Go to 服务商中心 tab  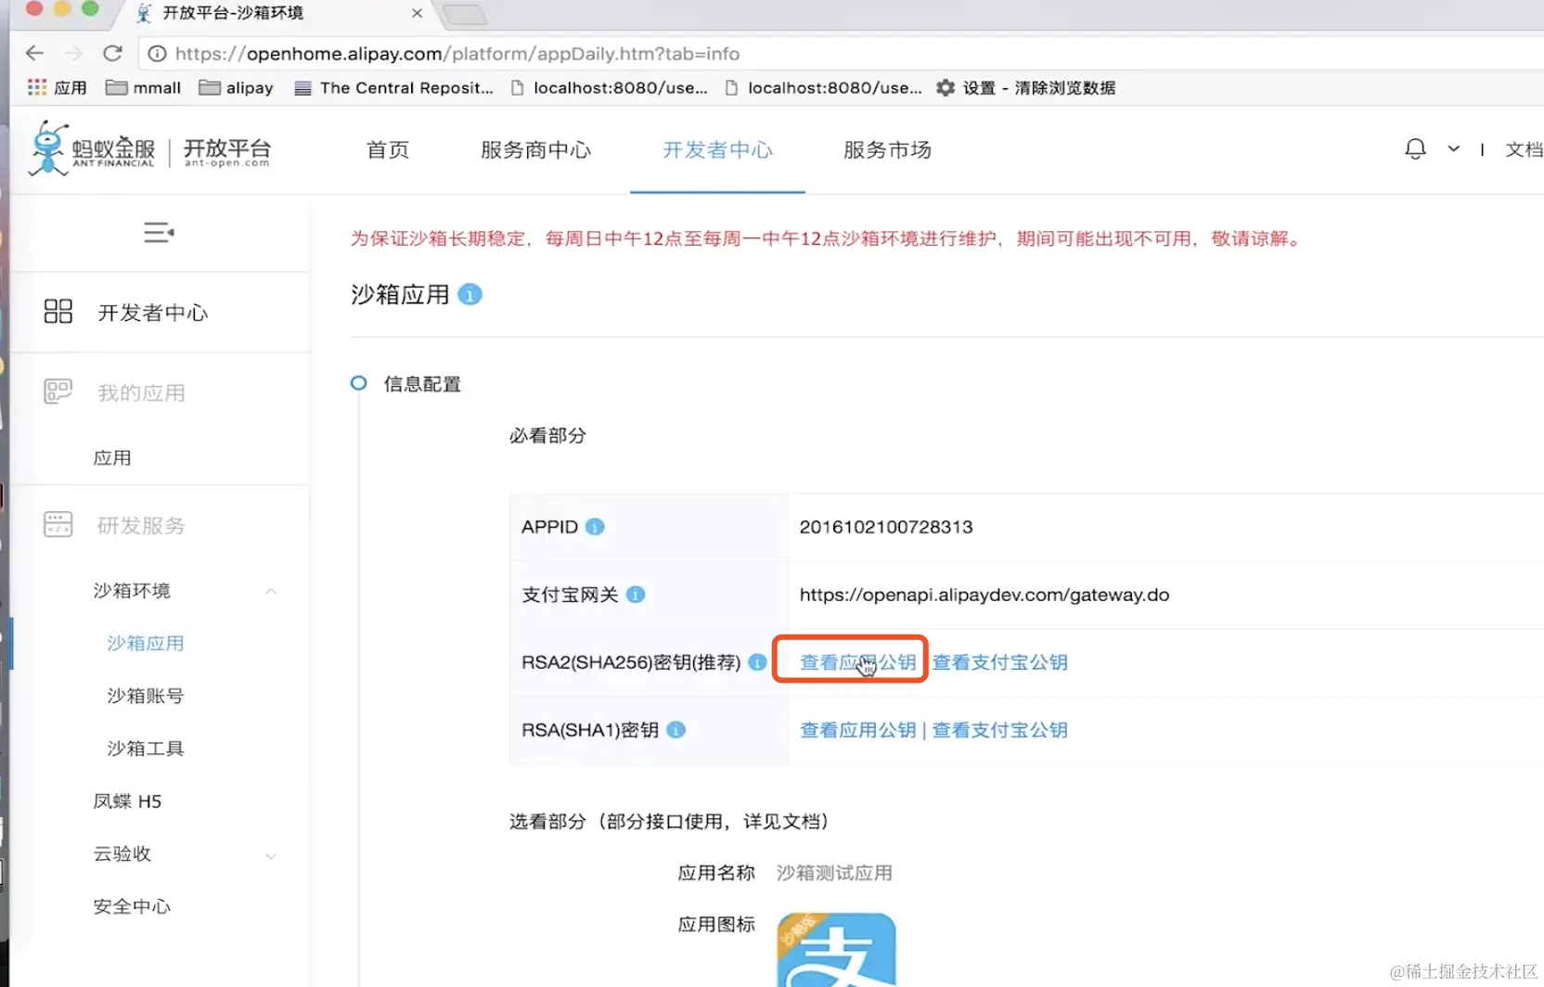pyautogui.click(x=535, y=149)
